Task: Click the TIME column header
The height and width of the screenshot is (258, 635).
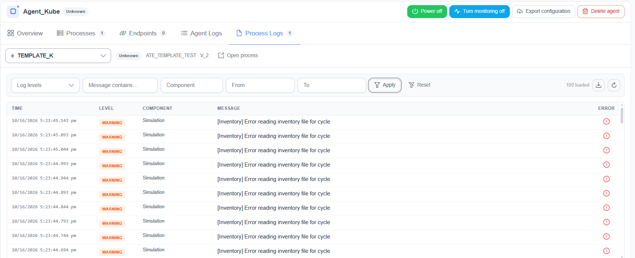Action: [x=17, y=108]
